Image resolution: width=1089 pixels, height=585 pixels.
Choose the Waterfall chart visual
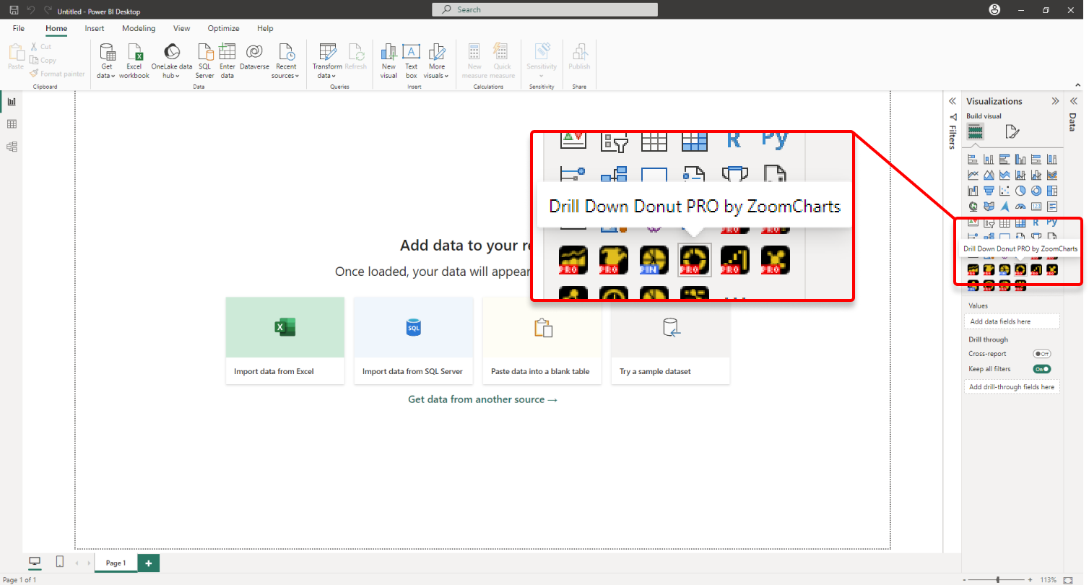pos(973,191)
